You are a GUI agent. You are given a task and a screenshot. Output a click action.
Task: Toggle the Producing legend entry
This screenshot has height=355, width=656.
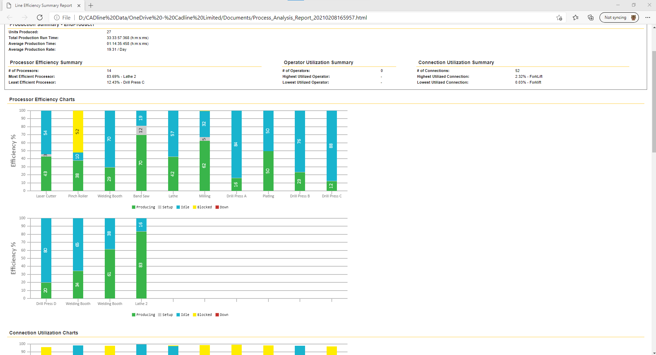tap(144, 207)
